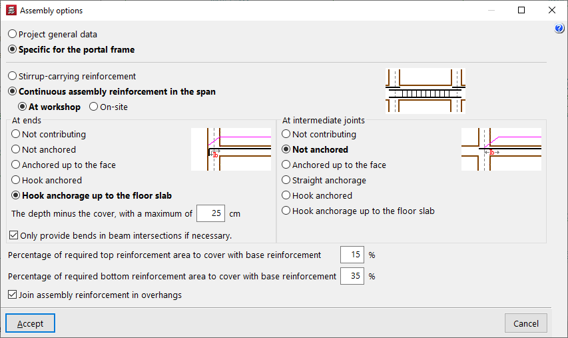Select Hook anchorage up to floor slab at intermediate joints
The image size is (568, 338).
(x=286, y=211)
